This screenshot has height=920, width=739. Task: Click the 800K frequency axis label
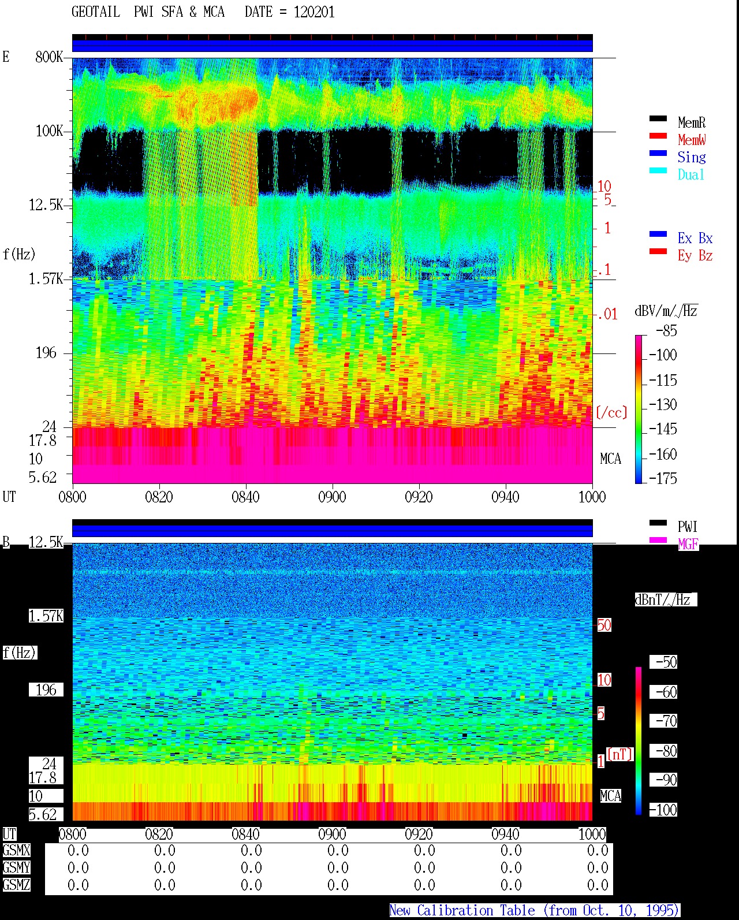(49, 57)
